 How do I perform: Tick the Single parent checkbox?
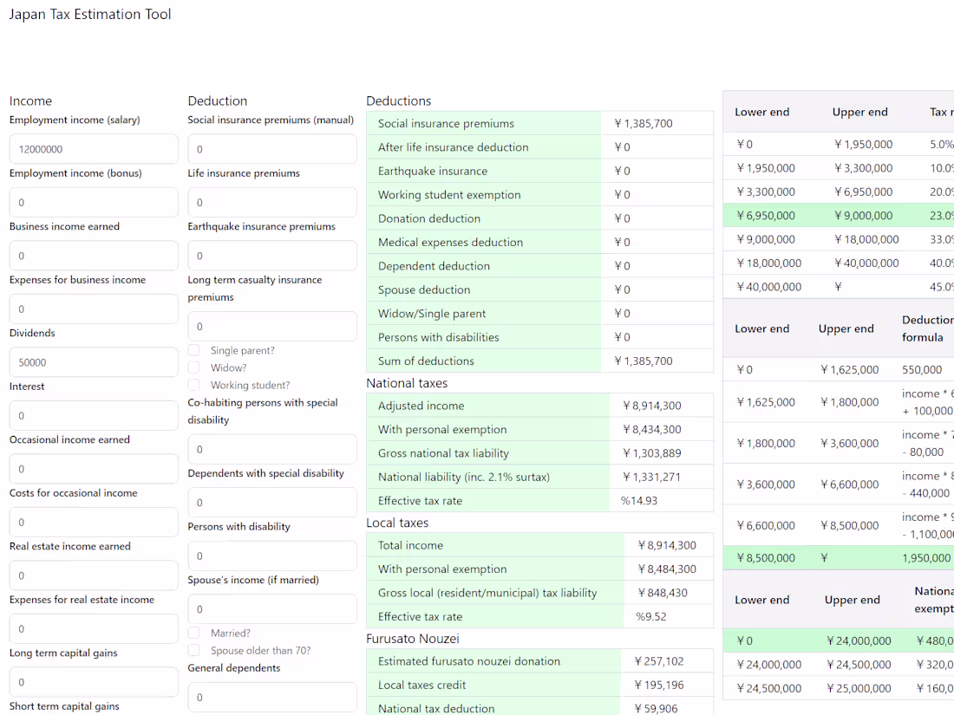tap(195, 351)
